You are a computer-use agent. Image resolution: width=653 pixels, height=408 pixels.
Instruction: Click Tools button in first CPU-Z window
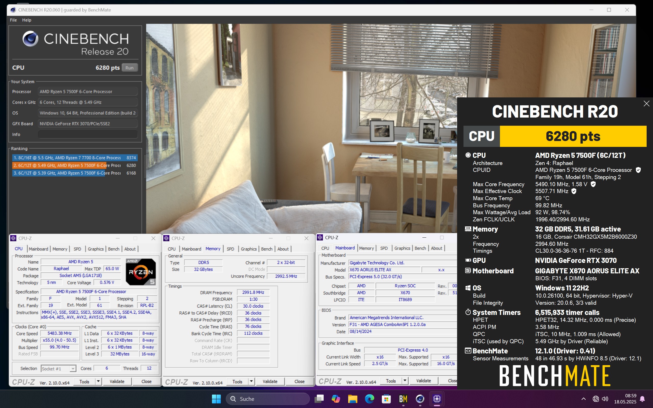click(x=84, y=381)
